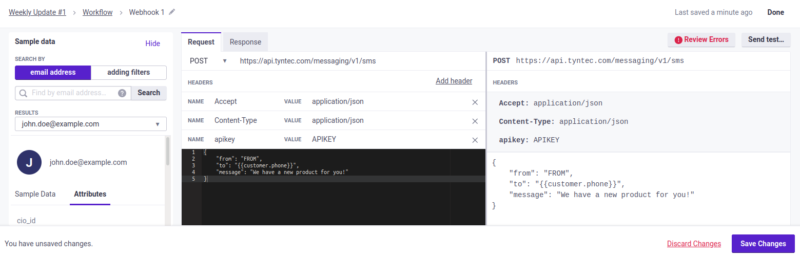Remove the apikey header row

point(475,140)
